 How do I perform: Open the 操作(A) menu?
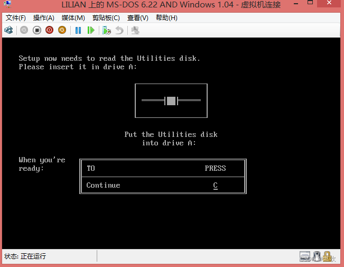click(x=44, y=18)
